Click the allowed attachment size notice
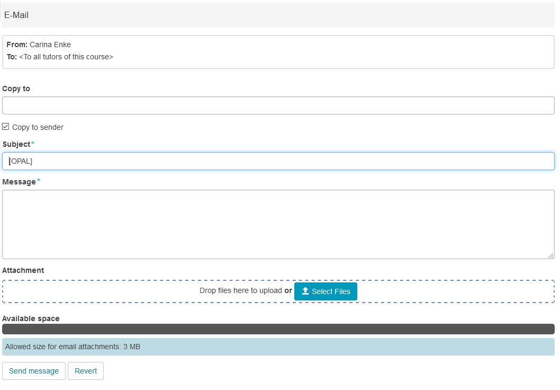 pyautogui.click(x=73, y=347)
